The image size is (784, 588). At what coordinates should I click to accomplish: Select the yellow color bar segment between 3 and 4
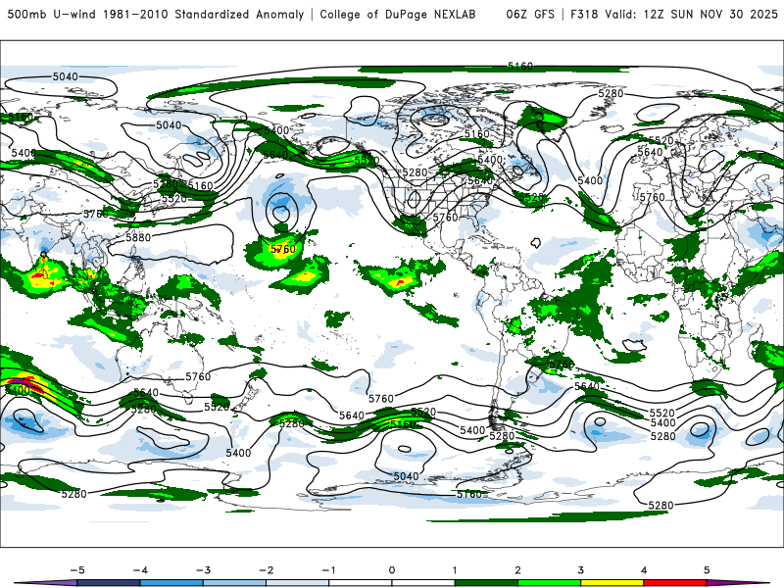(612, 583)
